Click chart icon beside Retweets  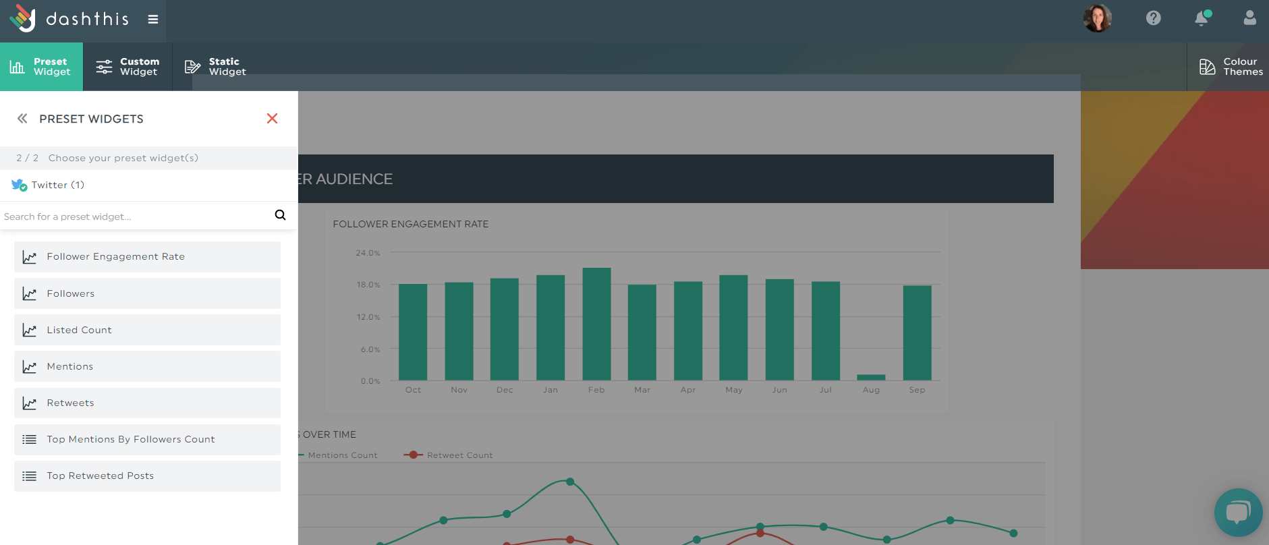coord(29,403)
